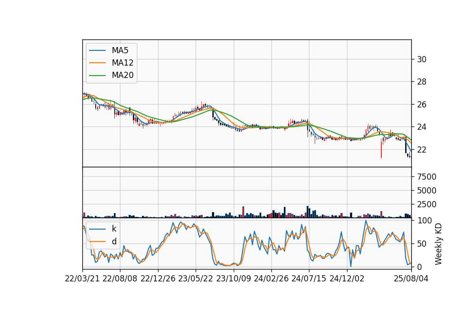
Task: Click the k legend label
Action: pyautogui.click(x=114, y=229)
